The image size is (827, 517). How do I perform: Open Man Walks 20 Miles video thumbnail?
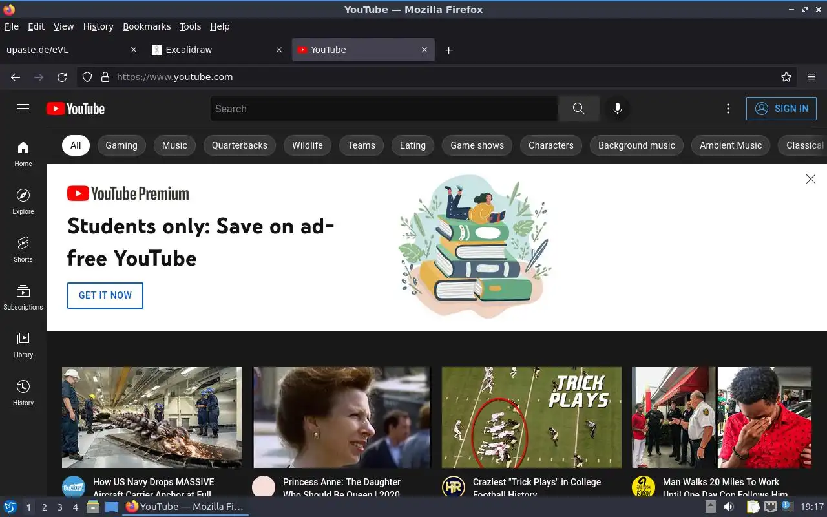tap(722, 417)
